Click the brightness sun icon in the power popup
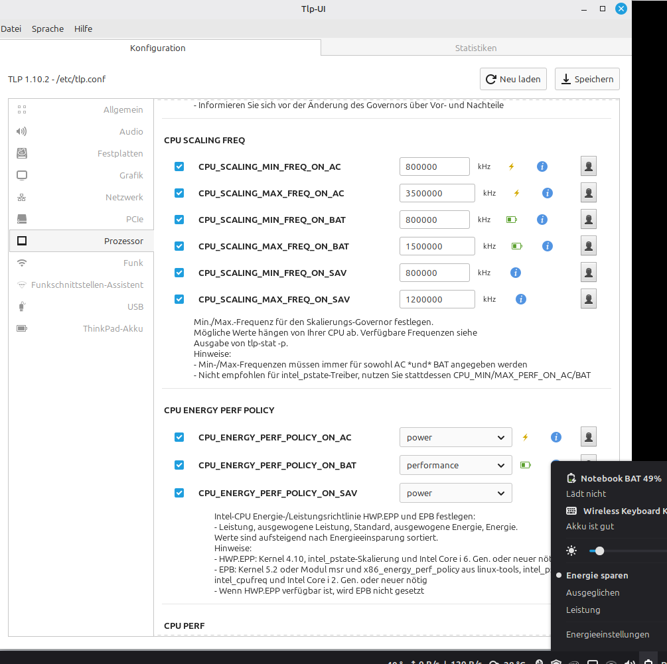The height and width of the screenshot is (664, 667). pos(571,551)
